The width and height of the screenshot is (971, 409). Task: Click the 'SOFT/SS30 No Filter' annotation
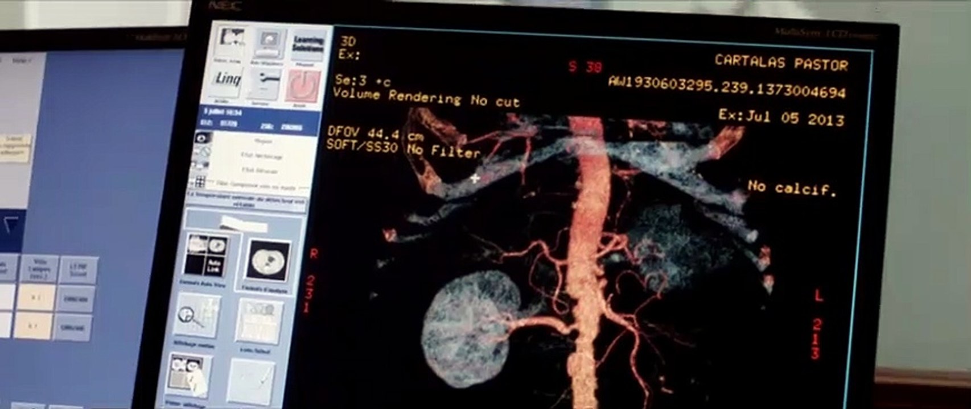pyautogui.click(x=404, y=148)
